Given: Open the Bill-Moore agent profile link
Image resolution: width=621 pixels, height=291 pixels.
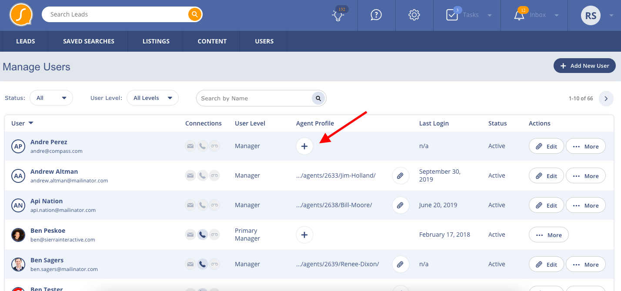Looking at the screenshot, I should tap(334, 205).
